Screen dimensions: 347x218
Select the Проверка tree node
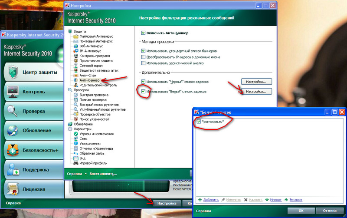(x=81, y=90)
